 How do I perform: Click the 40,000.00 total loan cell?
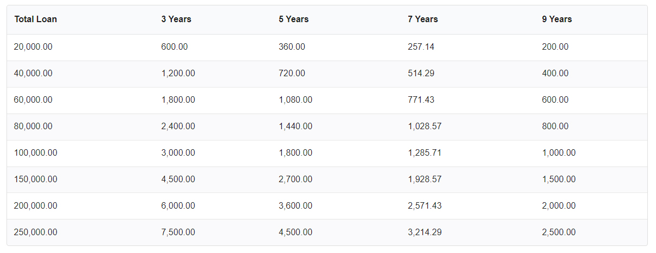34,74
